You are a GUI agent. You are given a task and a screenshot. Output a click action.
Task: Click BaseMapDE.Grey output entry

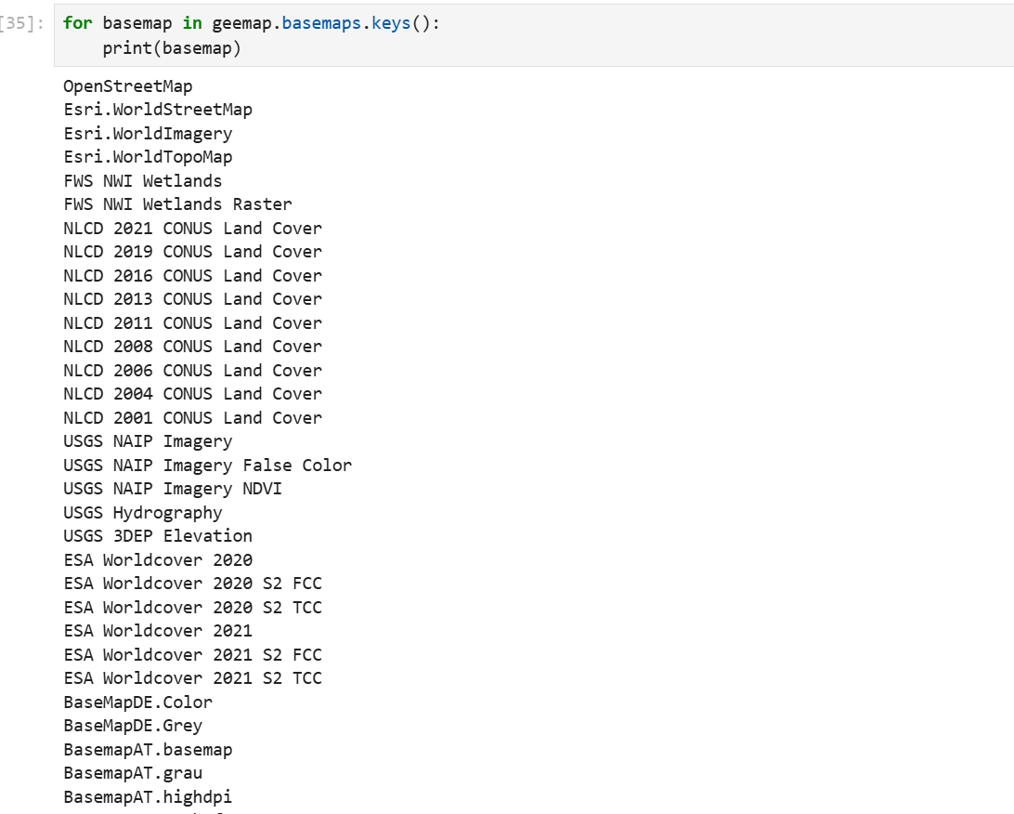click(x=133, y=726)
